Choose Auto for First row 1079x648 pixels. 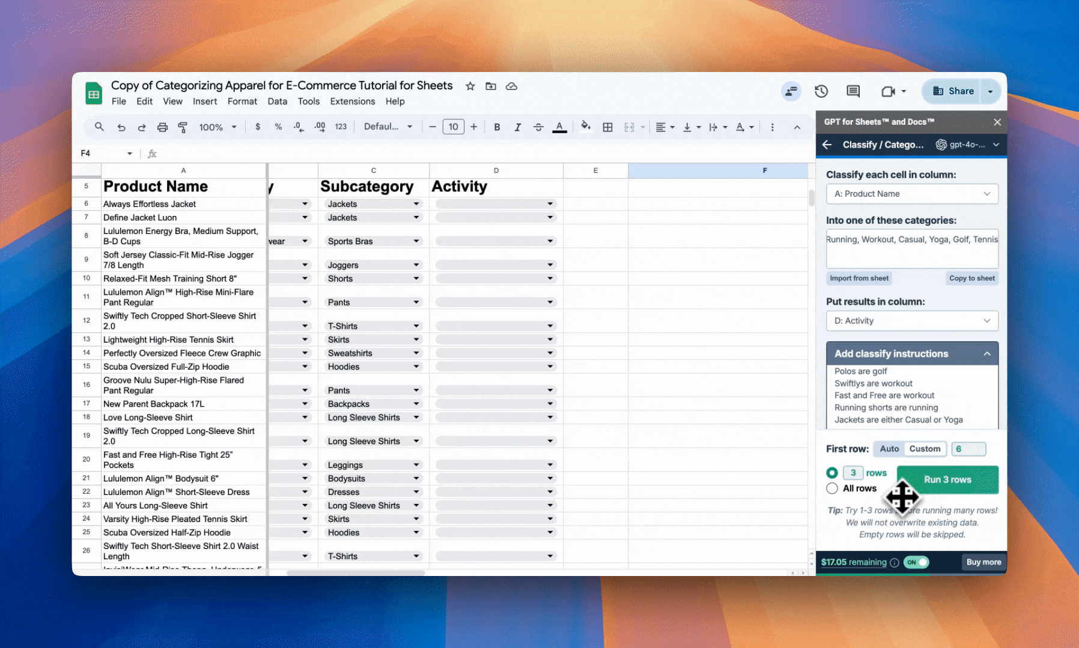click(x=889, y=449)
